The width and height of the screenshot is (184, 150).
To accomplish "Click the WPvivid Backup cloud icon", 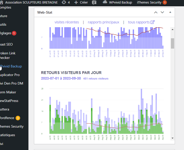I will tap(105, 3).
